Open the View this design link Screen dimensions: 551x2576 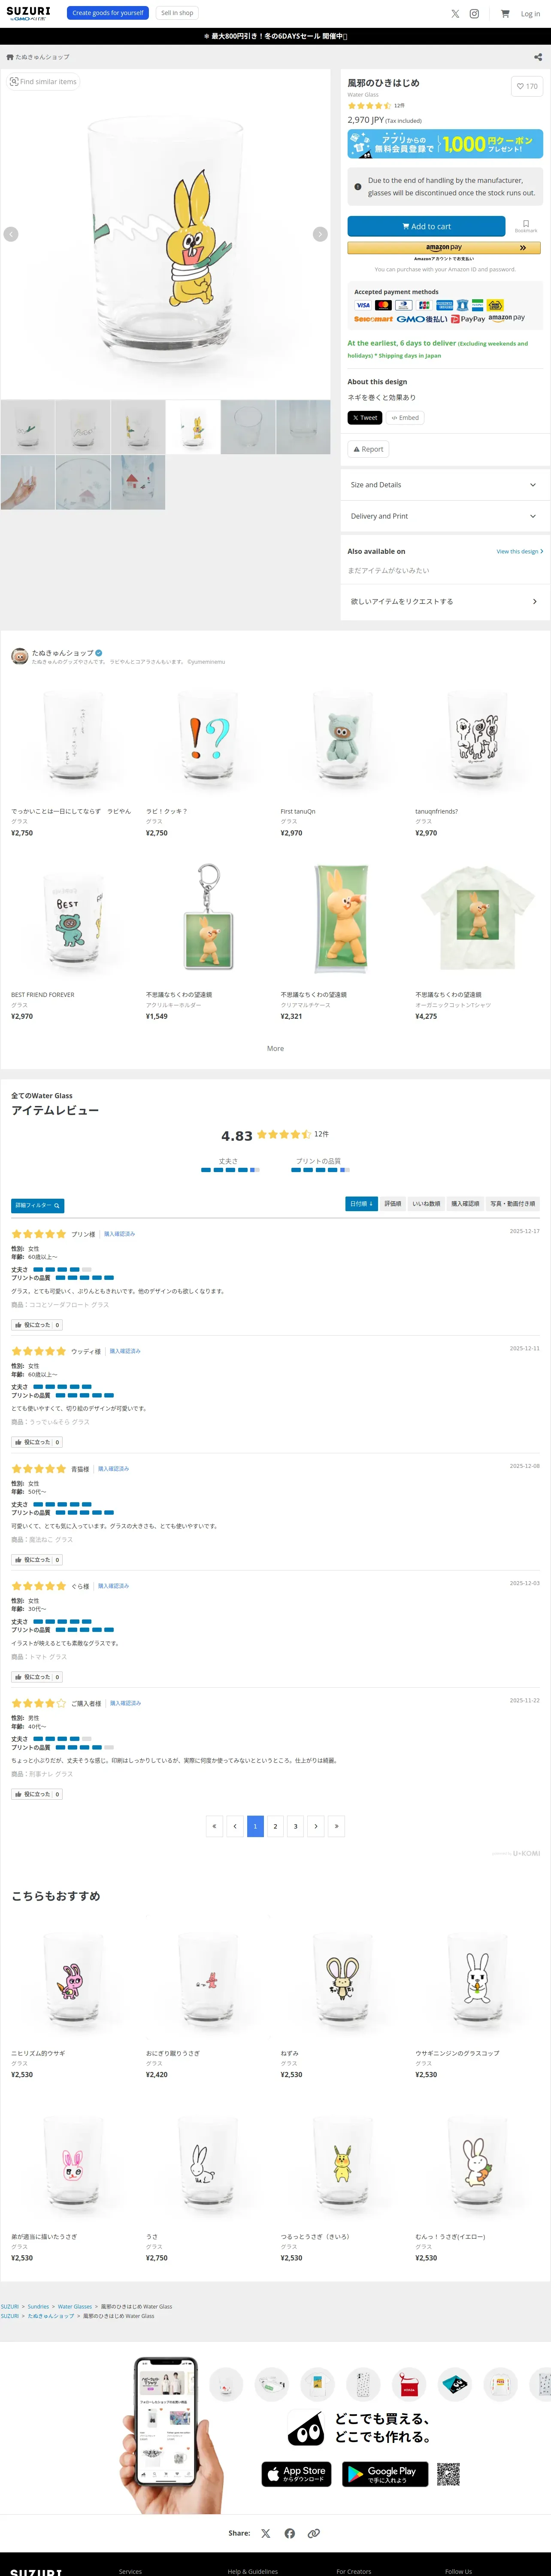pos(519,551)
